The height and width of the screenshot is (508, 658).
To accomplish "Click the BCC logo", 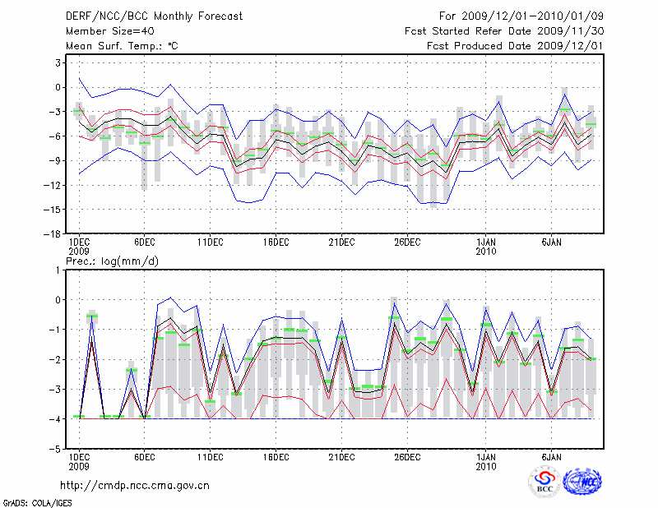I will [x=544, y=482].
